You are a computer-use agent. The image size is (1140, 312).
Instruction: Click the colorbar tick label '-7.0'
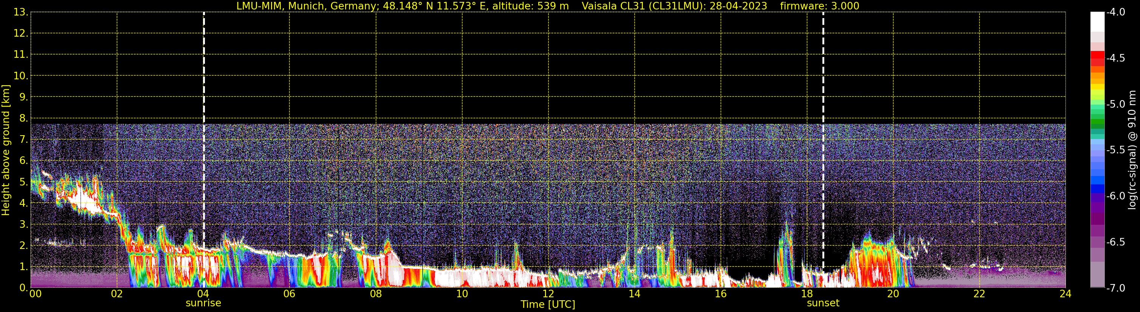(x=1116, y=288)
